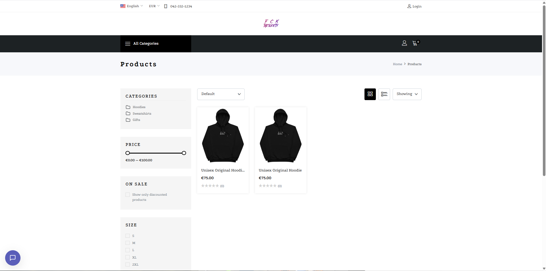This screenshot has width=546, height=271.
Task: Click the hamburger icon for All Categories
Action: (x=128, y=44)
